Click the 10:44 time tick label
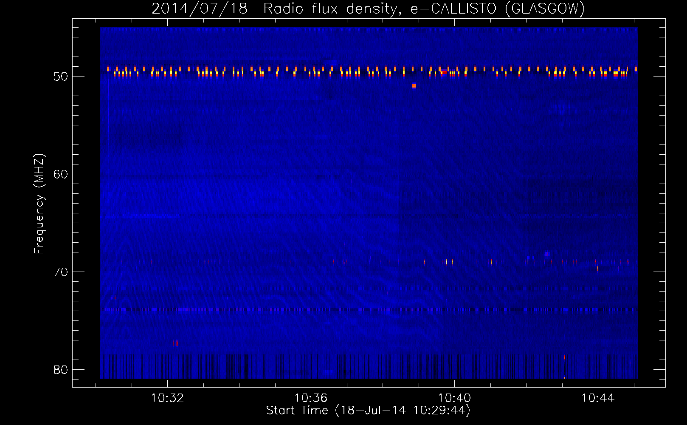Viewport: 687px width, 425px height. click(598, 398)
